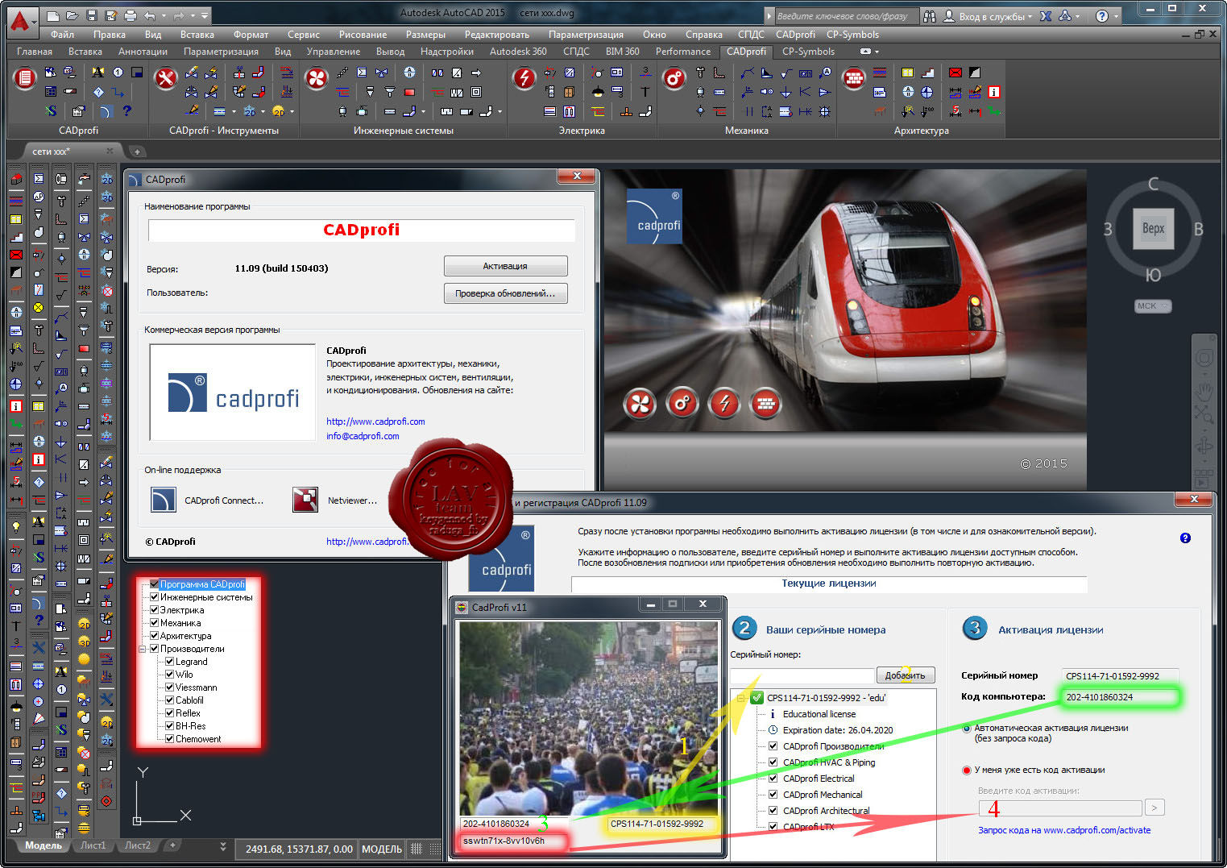The image size is (1227, 868).
Task: Click the blue question mark CADprofi help icon
Action: click(126, 111)
